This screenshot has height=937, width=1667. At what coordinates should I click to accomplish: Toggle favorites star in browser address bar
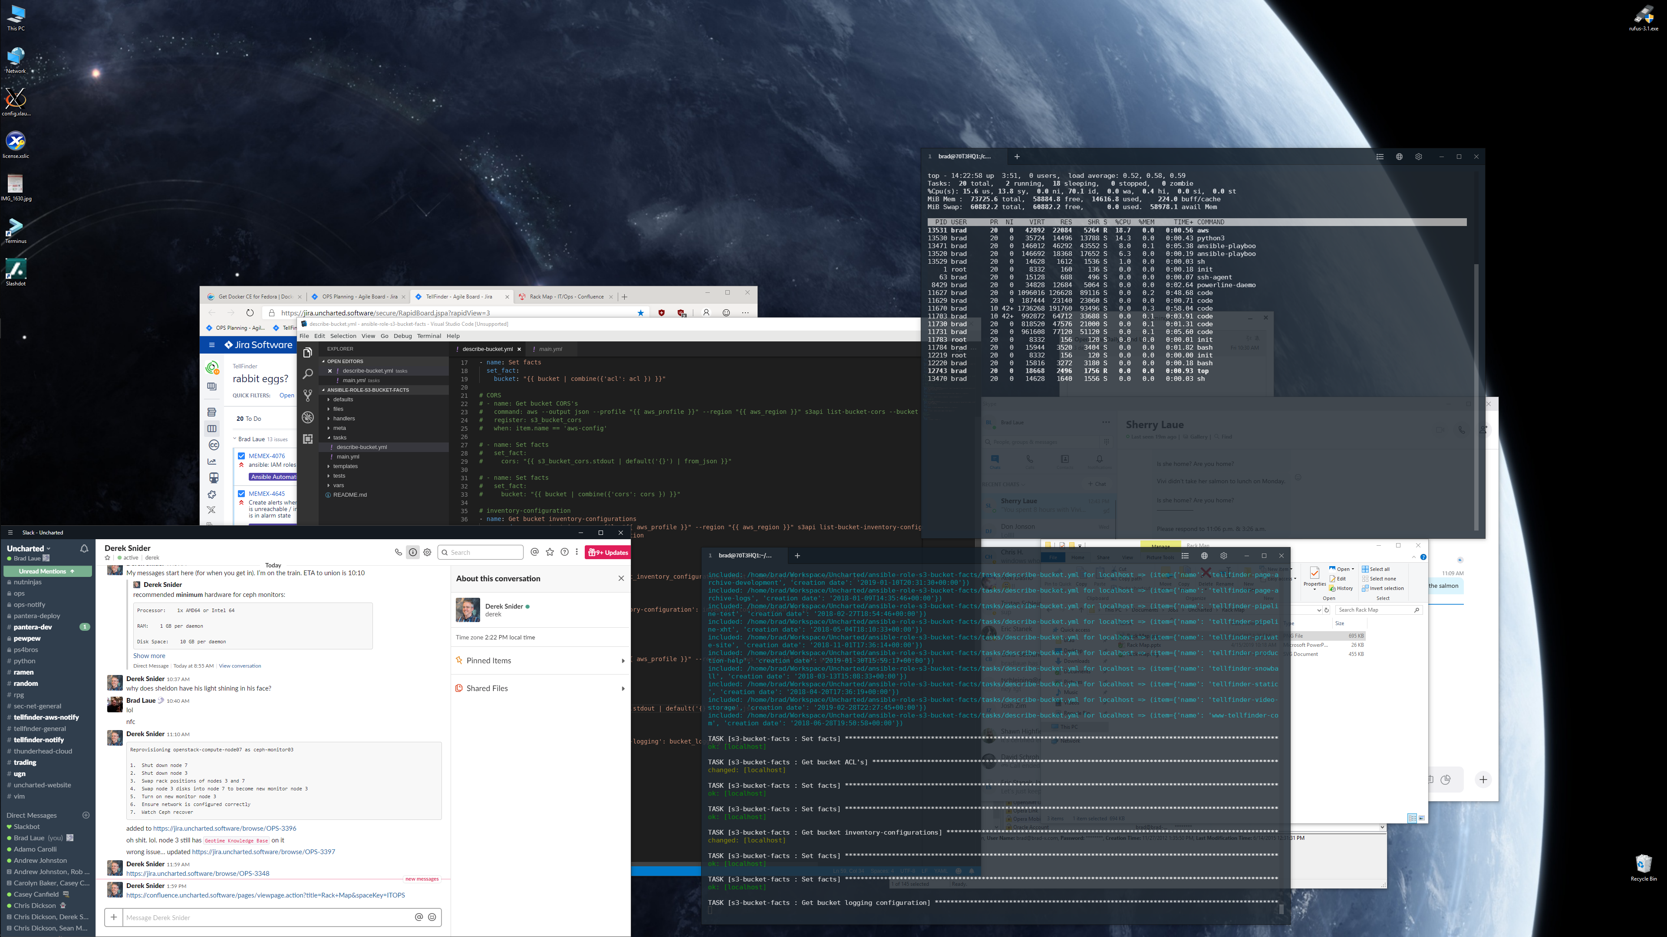pos(641,312)
